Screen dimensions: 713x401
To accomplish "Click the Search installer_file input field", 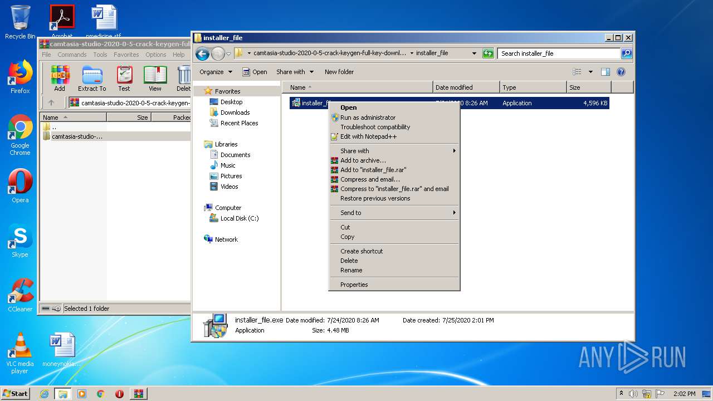I will pyautogui.click(x=559, y=53).
